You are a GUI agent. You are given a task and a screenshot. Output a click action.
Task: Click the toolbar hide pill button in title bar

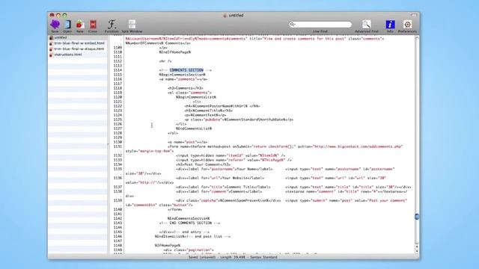(414, 15)
